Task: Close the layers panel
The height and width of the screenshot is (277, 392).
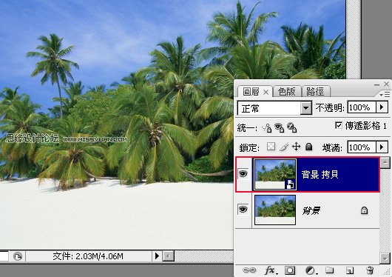Action: tap(387, 84)
